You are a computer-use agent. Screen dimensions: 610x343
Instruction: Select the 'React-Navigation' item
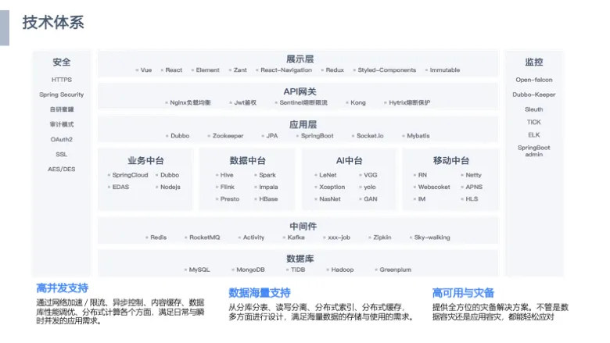(286, 70)
